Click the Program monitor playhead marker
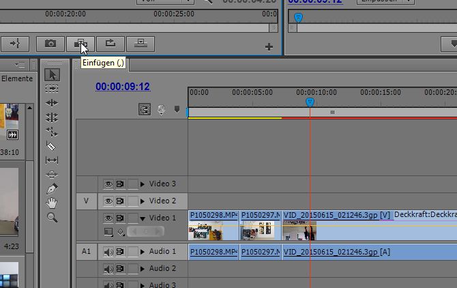The width and height of the screenshot is (457, 288). [298, 18]
